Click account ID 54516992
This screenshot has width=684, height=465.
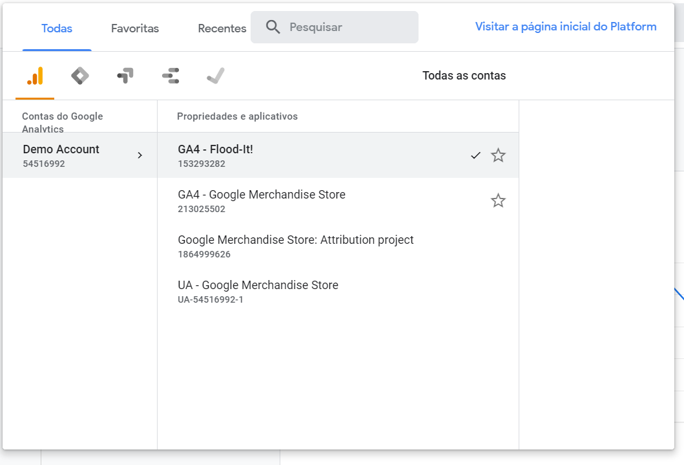coord(44,164)
